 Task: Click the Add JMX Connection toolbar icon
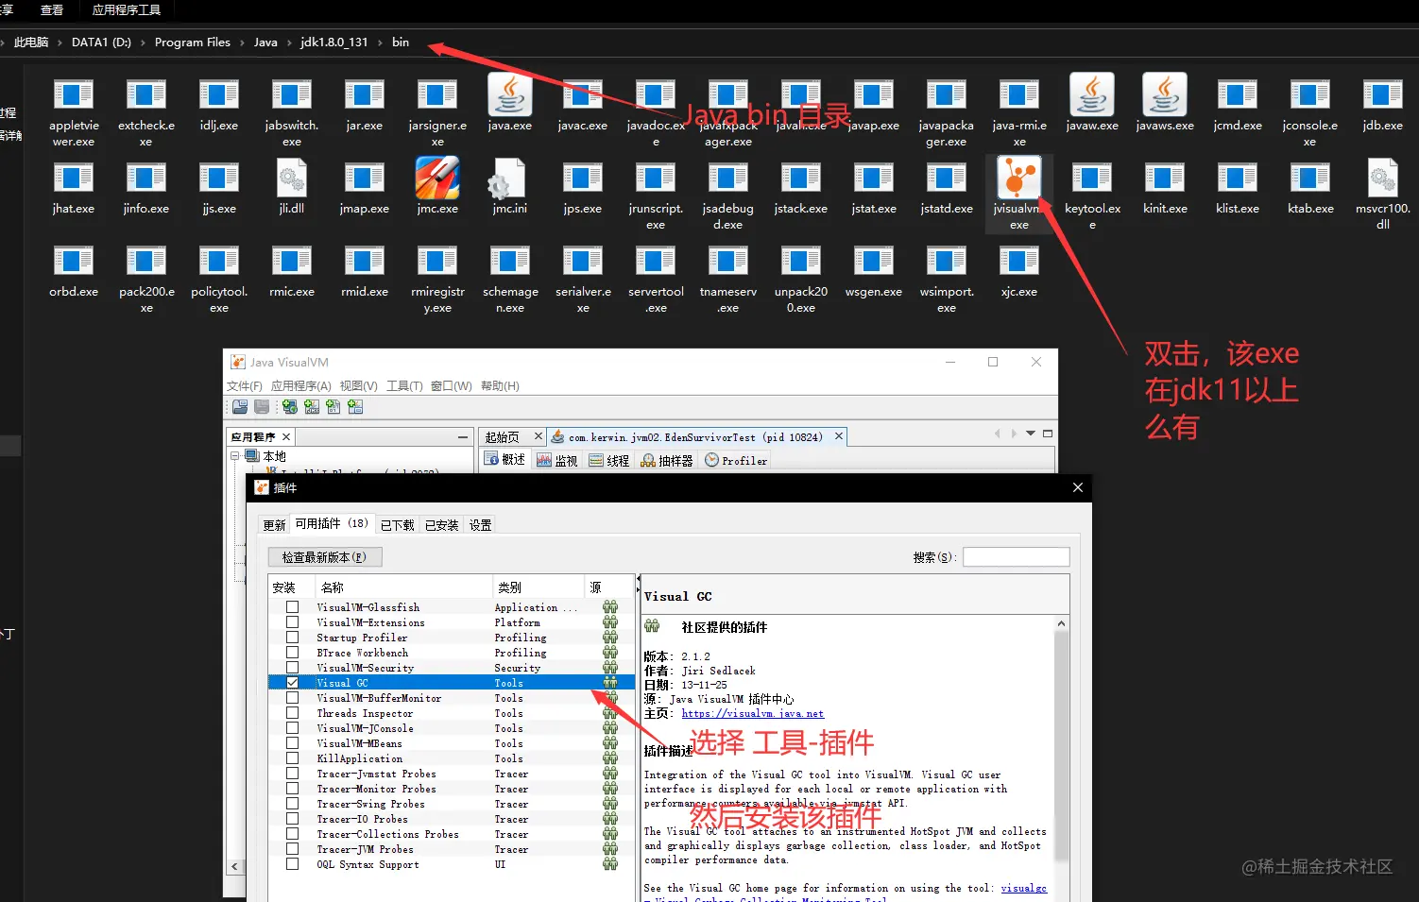[x=312, y=407]
